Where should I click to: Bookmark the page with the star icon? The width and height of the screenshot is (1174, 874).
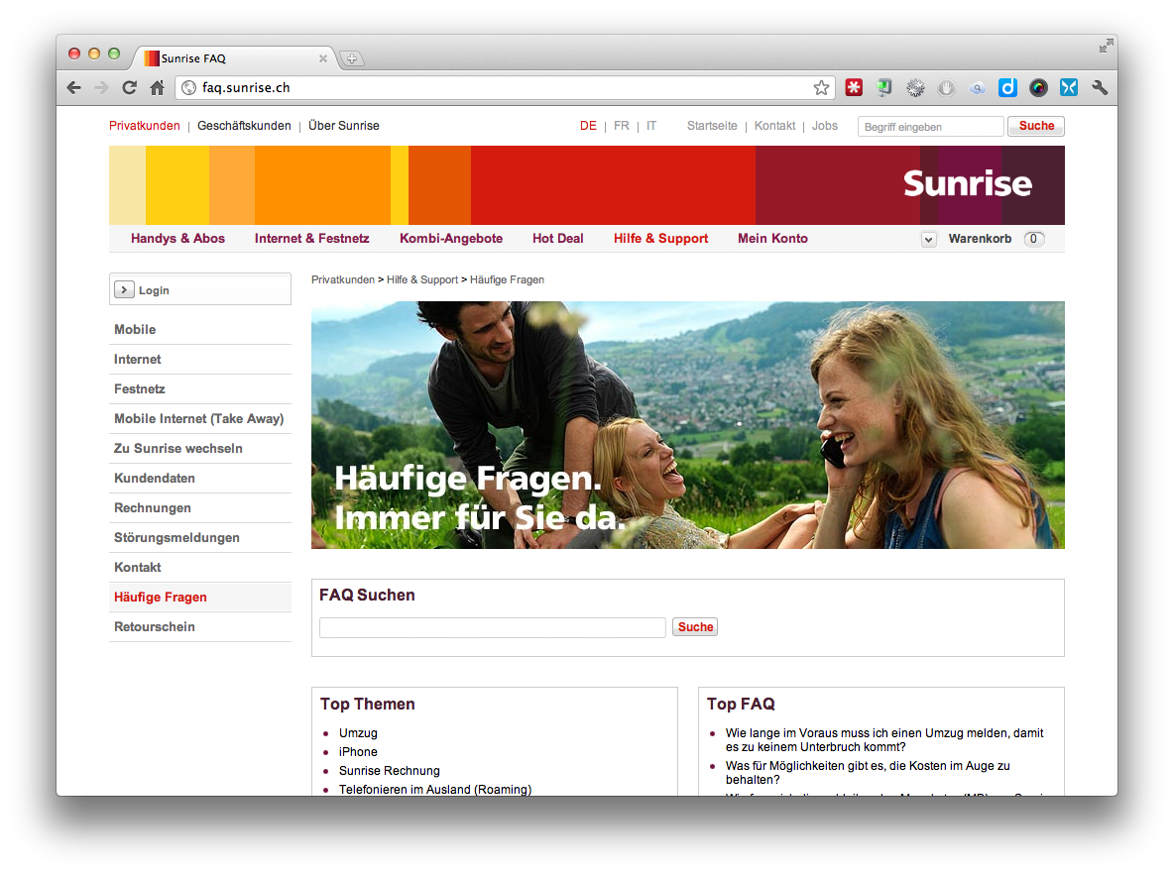point(821,87)
